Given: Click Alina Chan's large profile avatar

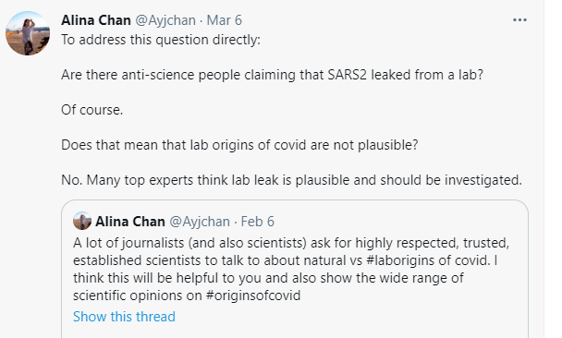Looking at the screenshot, I should [x=28, y=33].
